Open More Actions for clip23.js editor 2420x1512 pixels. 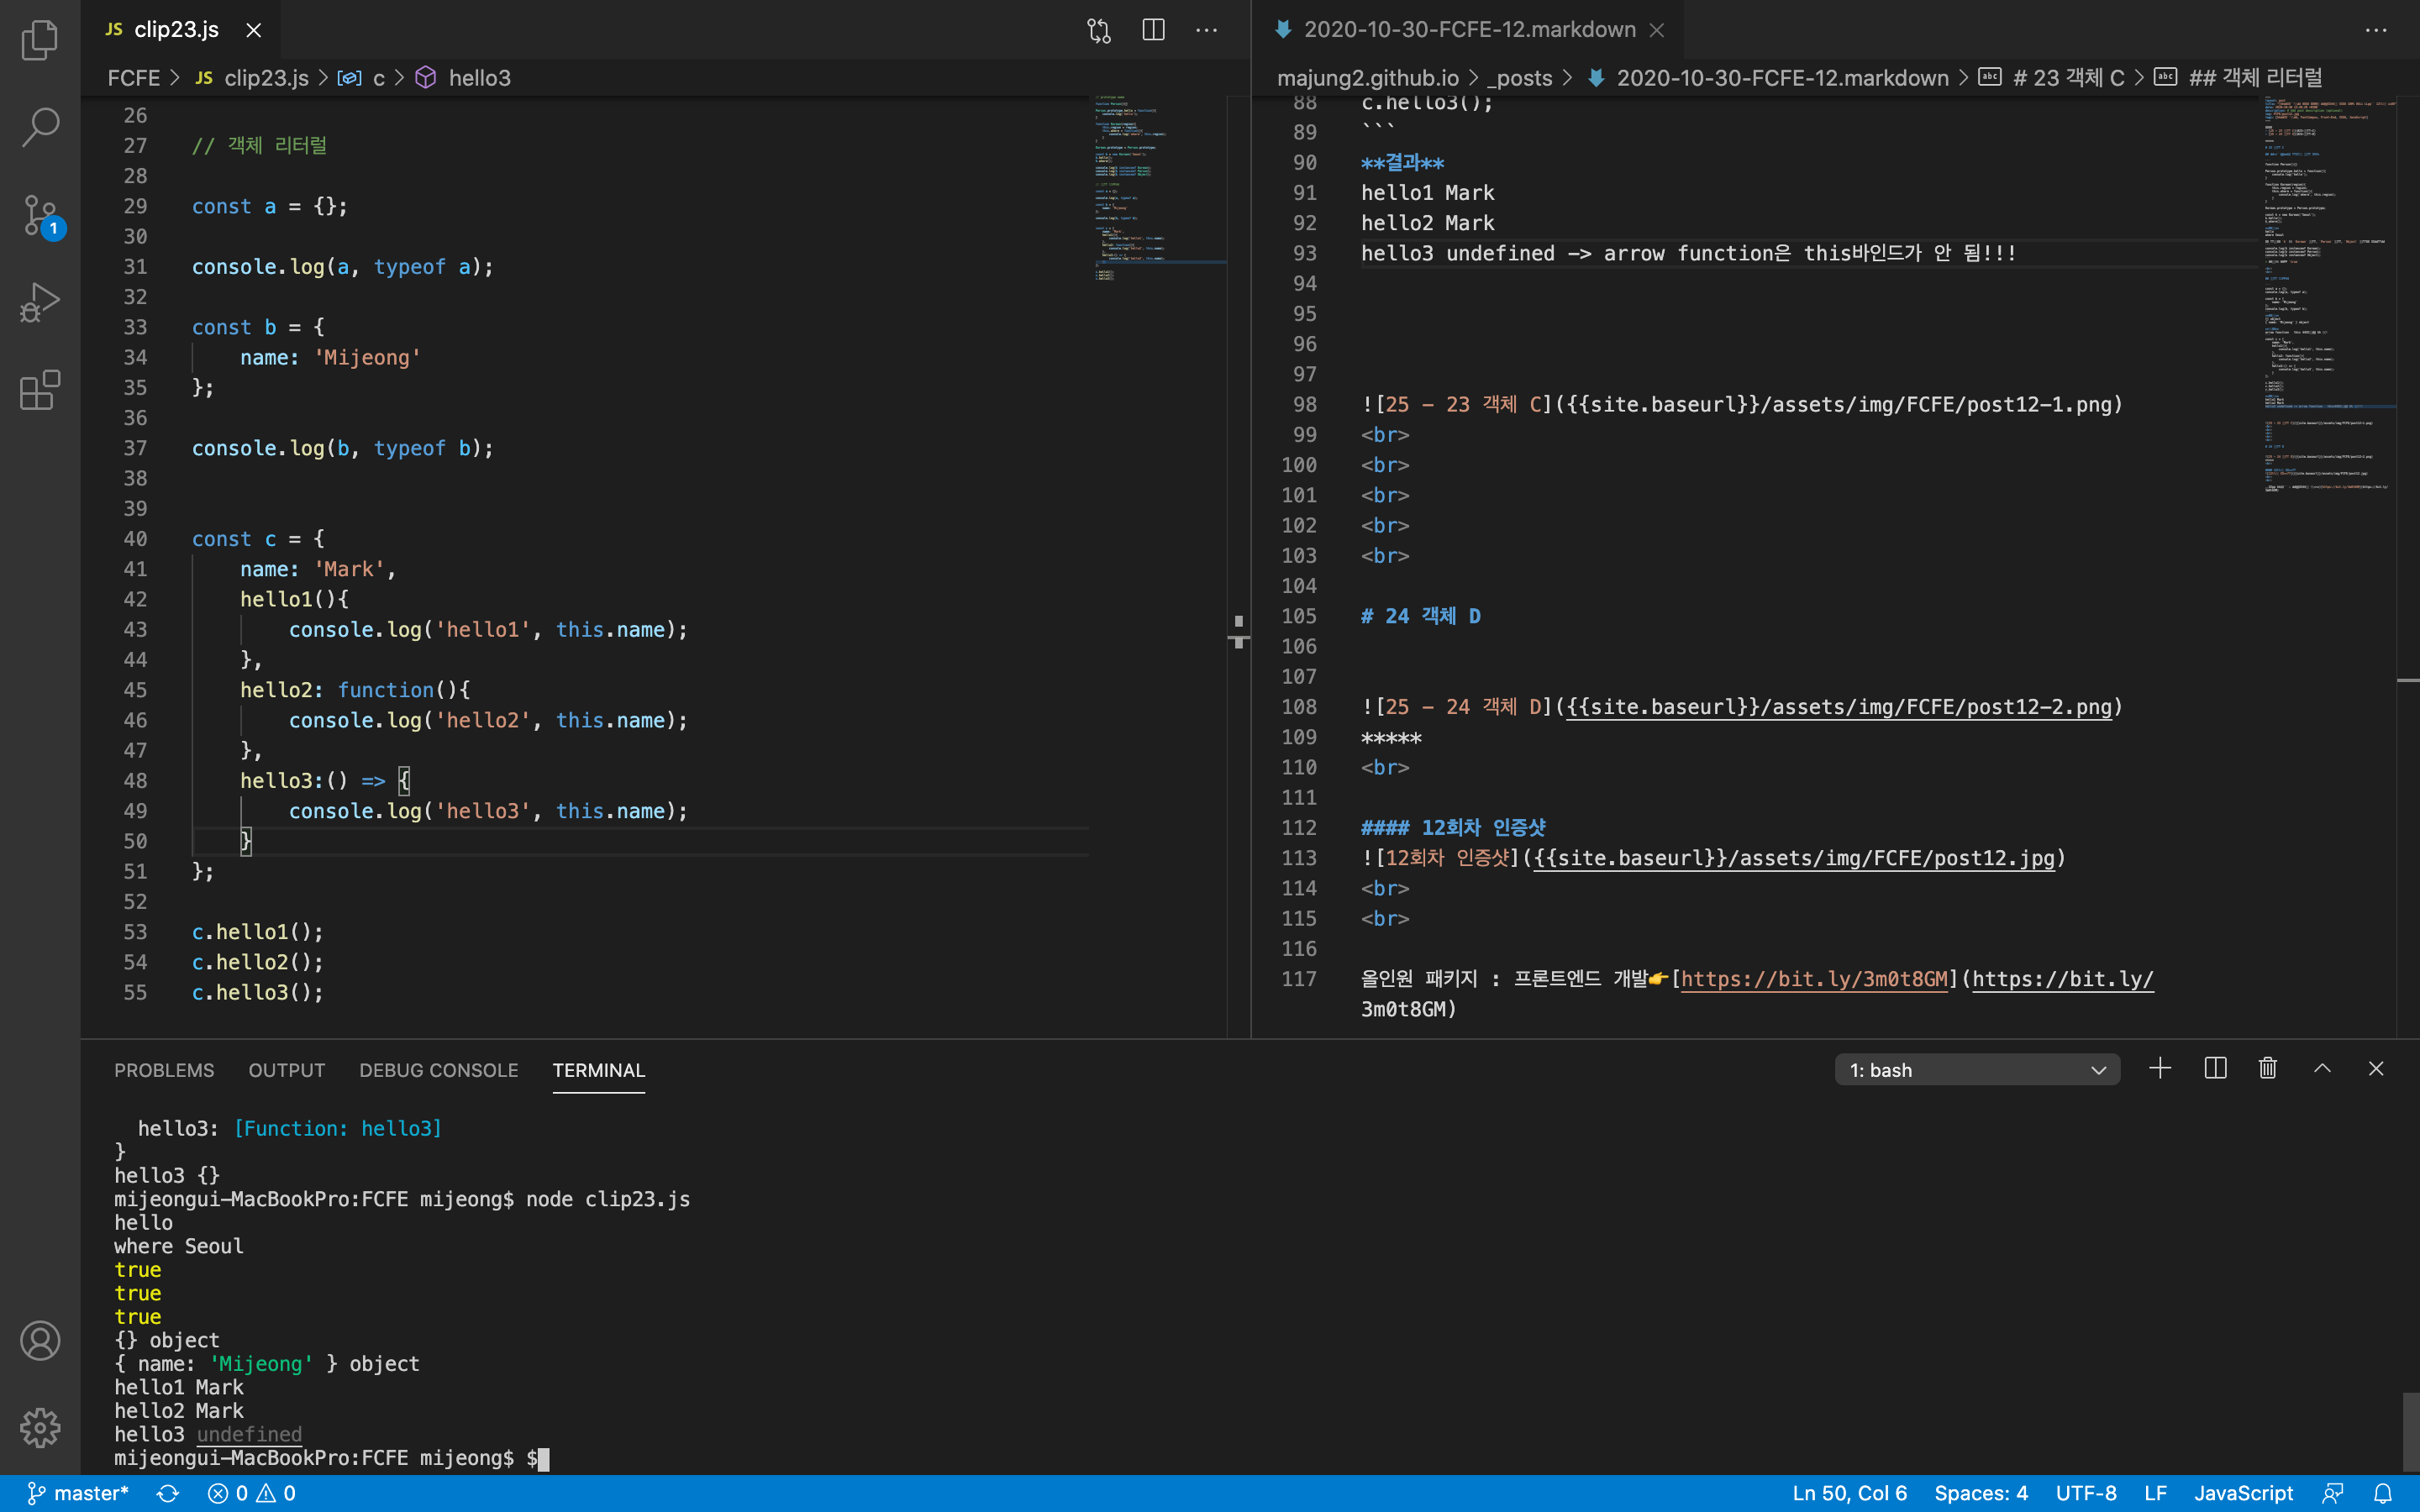(x=1207, y=30)
